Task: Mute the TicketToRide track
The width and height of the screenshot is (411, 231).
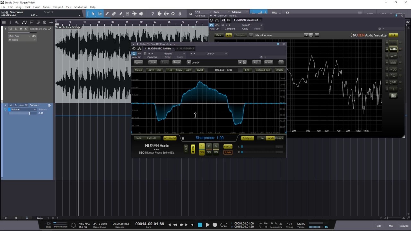Action: pyautogui.click(x=11, y=29)
